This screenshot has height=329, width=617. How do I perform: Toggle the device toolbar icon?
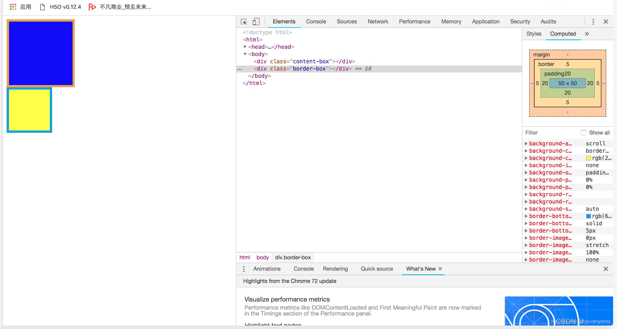pos(256,22)
